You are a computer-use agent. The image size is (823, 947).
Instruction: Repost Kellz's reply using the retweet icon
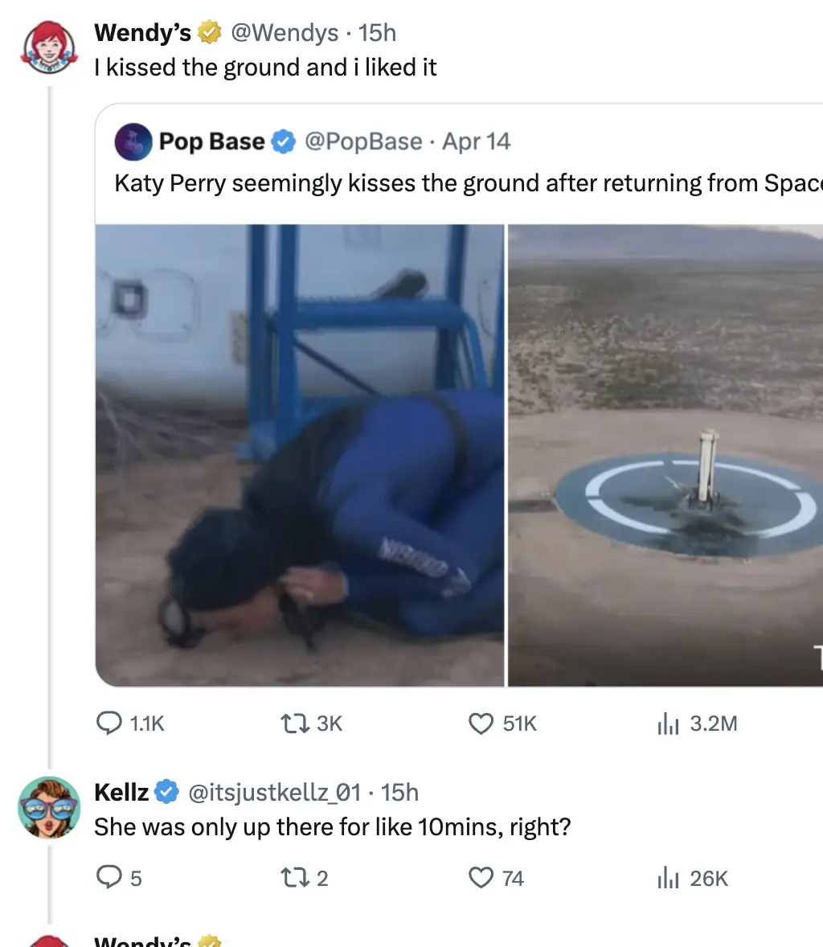click(292, 878)
